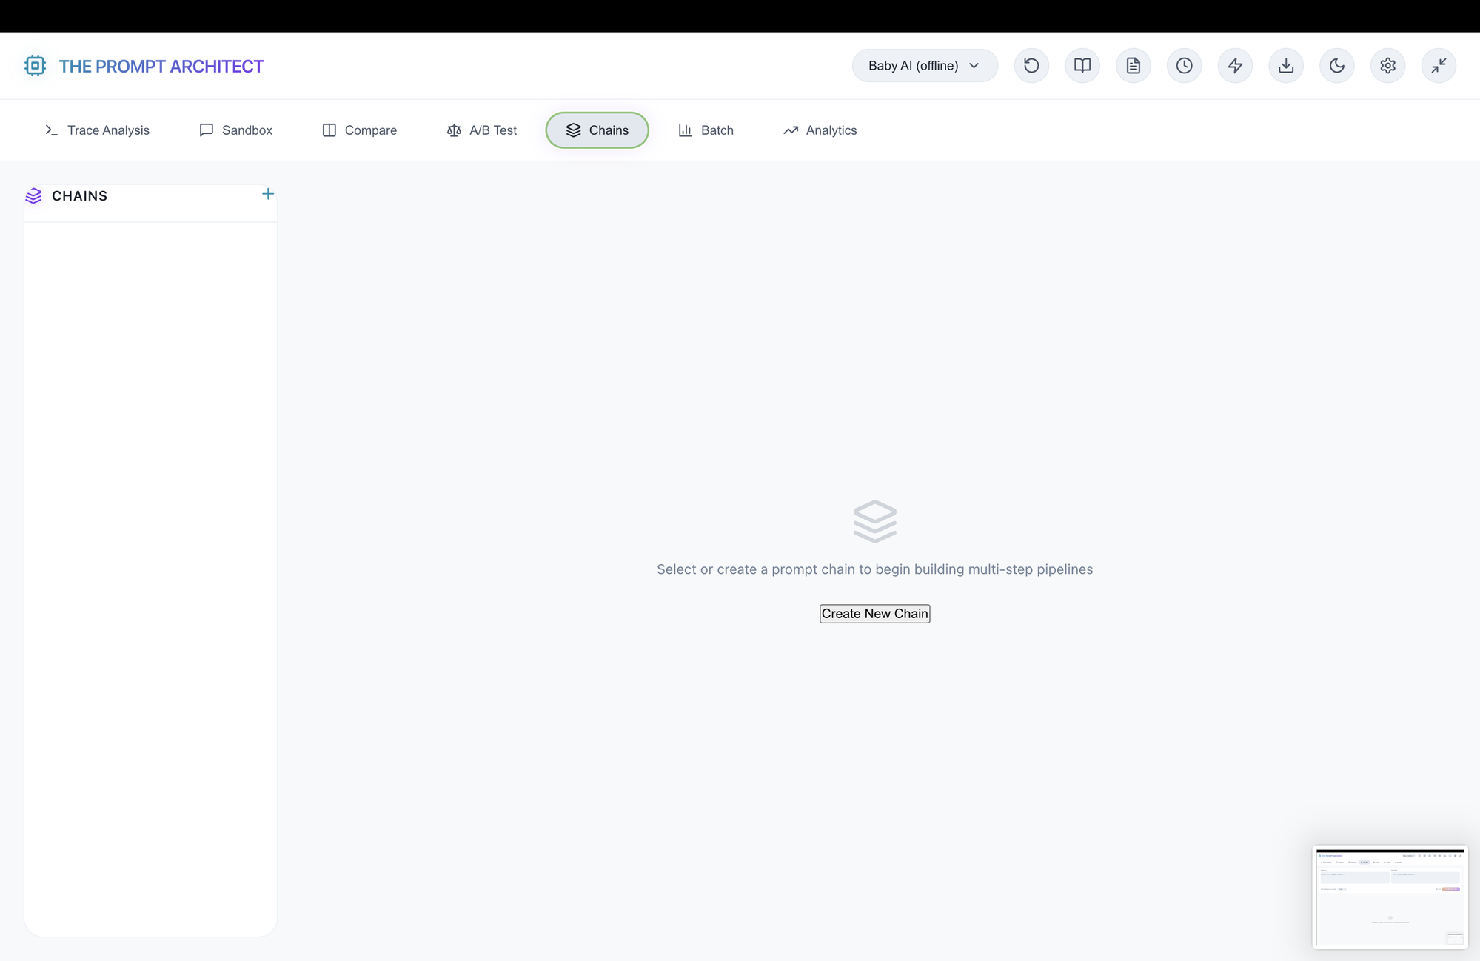The height and width of the screenshot is (961, 1480).
Task: Click THE PROMPT ARCHITECT title text
Action: tap(161, 67)
